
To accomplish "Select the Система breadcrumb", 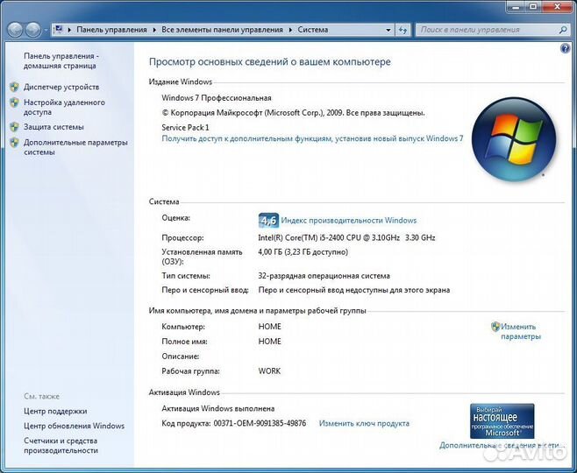I will point(313,30).
